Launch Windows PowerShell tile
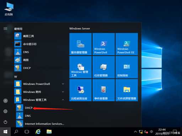 pos(103,44)
